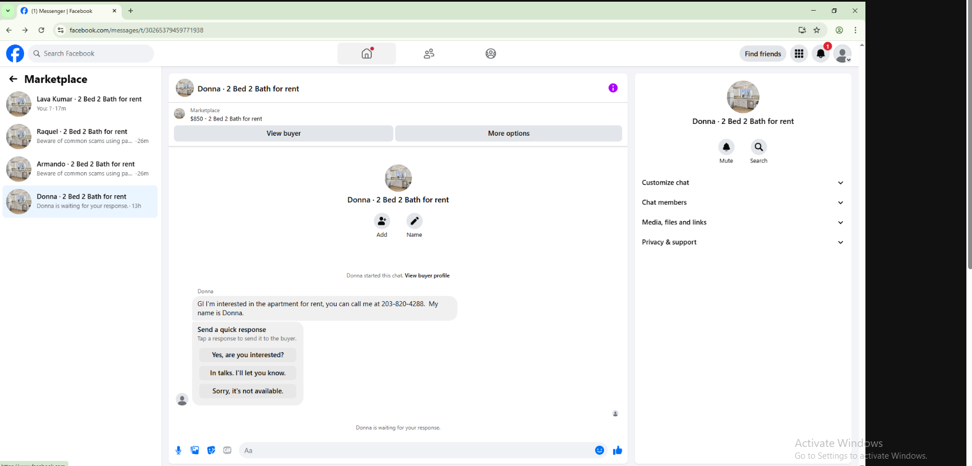Open the account profile menu
Screen dimensions: 972x466
(x=842, y=54)
